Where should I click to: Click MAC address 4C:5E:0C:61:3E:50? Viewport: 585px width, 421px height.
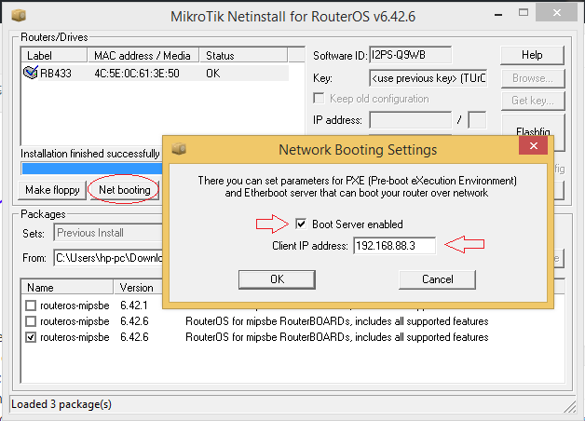tap(137, 73)
